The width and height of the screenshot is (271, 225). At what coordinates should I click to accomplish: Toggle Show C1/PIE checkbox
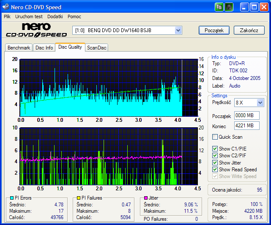[x=215, y=148]
